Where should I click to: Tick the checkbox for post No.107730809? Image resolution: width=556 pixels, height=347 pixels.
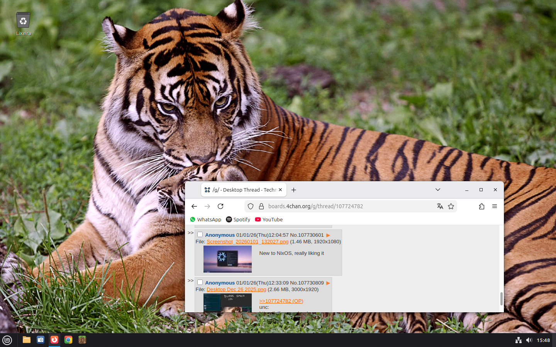click(x=200, y=282)
